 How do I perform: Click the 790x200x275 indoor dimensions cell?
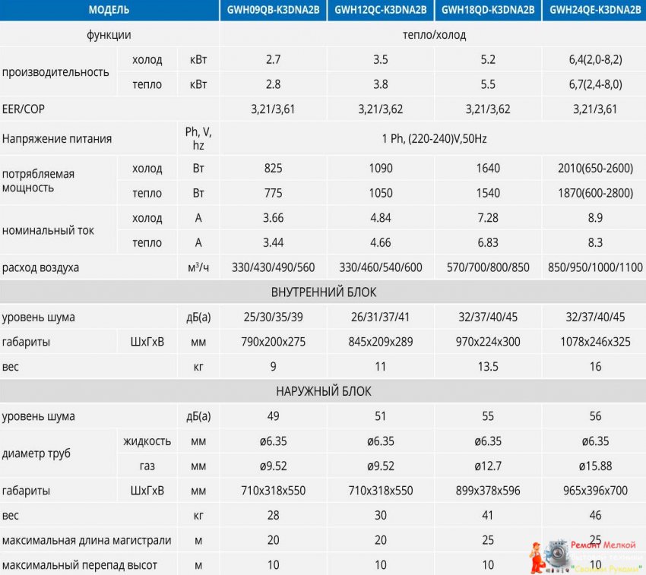click(273, 342)
